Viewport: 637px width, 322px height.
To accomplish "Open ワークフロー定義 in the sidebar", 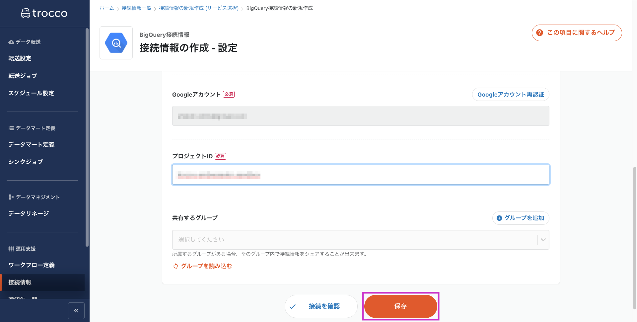I will tap(32, 265).
